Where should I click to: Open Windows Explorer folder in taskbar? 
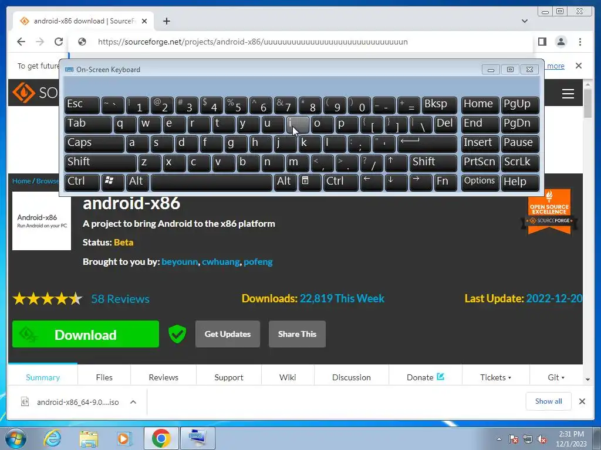click(x=89, y=438)
